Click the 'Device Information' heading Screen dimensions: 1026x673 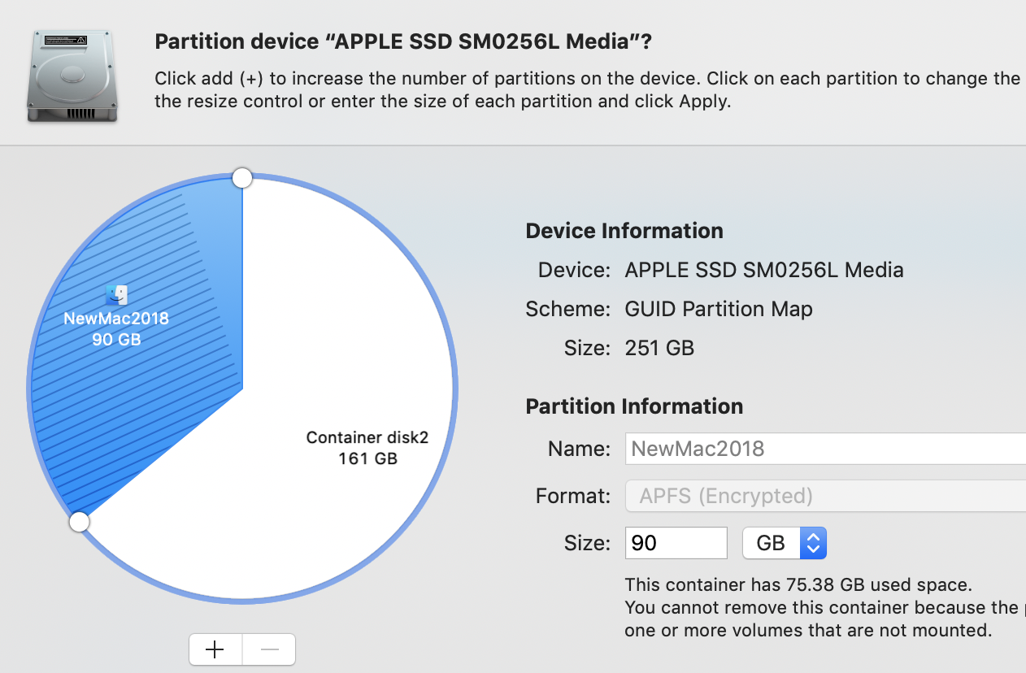point(624,231)
